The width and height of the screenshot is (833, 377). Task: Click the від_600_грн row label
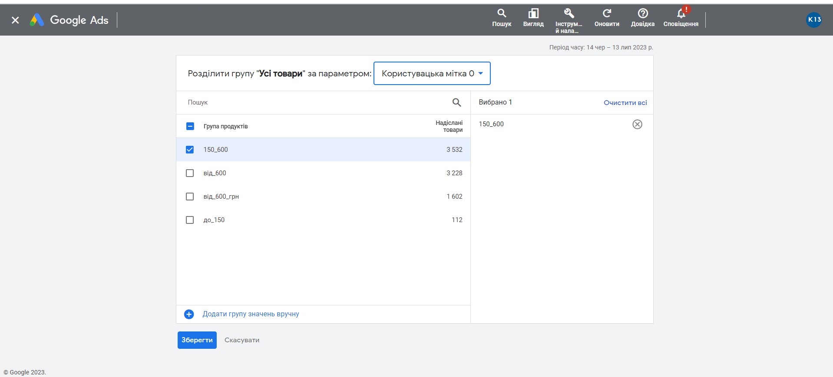click(221, 197)
